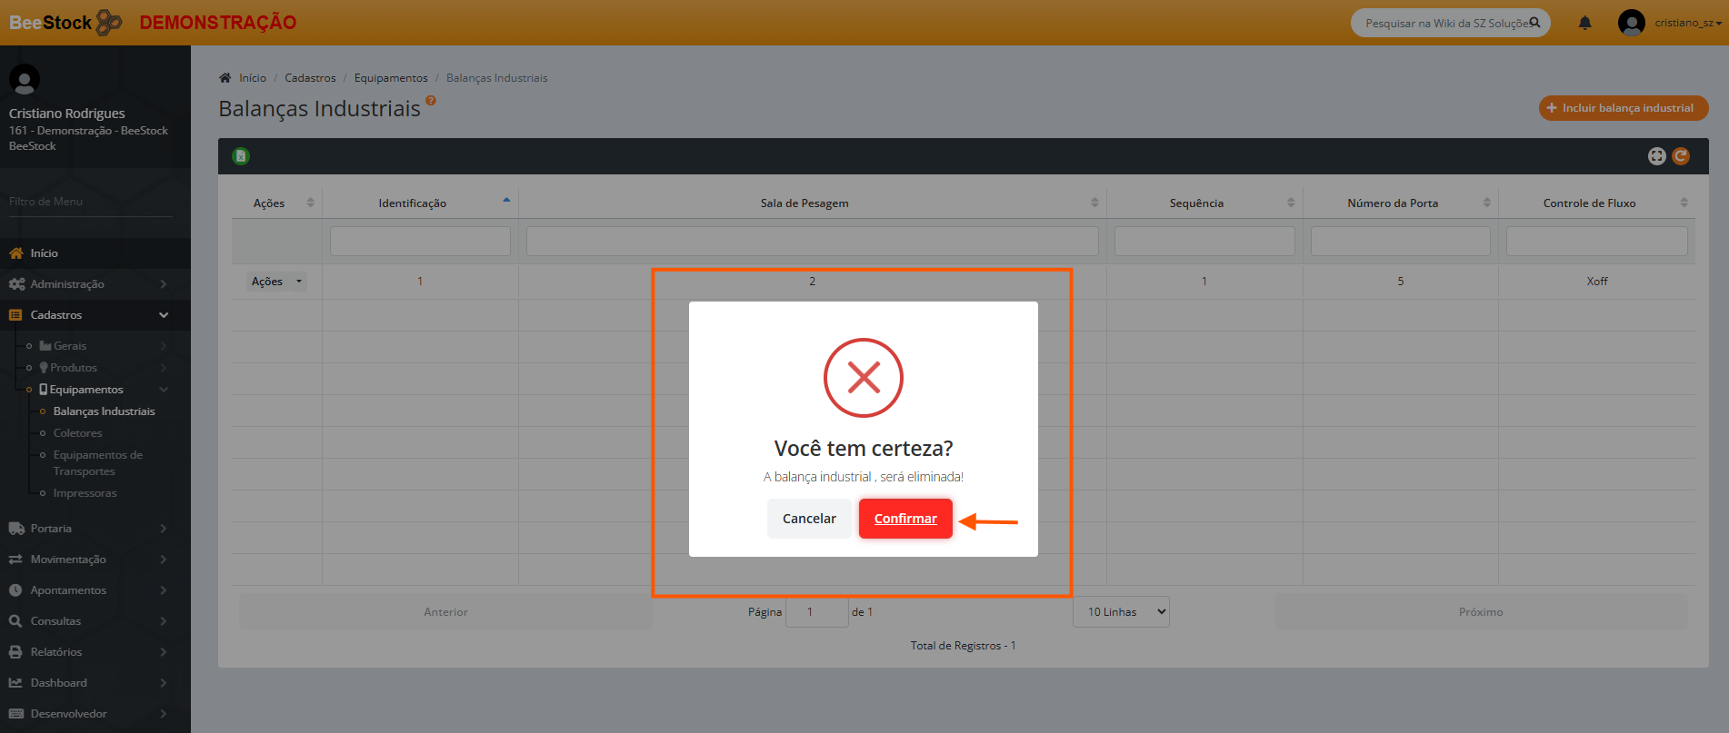Click the help icon beside Balanças Industriais title
1729x733 pixels.
pos(431,101)
